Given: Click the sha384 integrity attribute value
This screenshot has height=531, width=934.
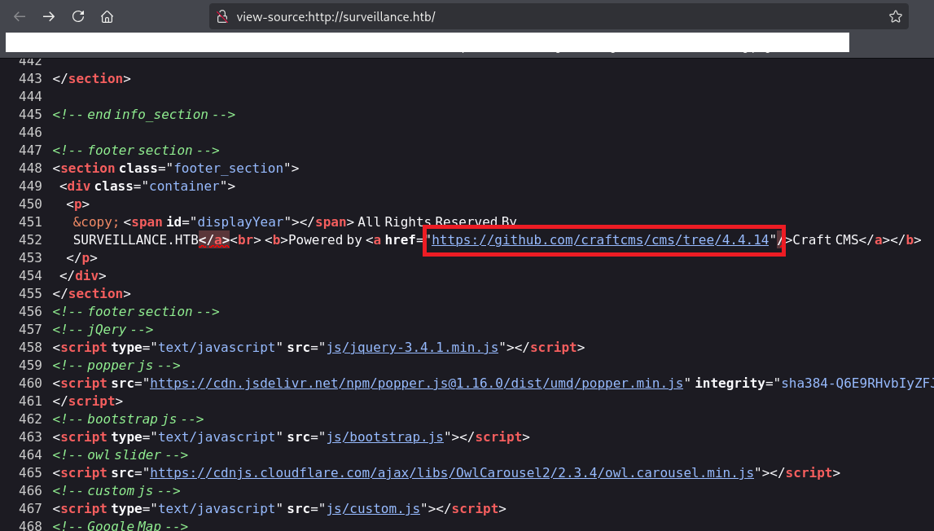Looking at the screenshot, I should point(854,383).
